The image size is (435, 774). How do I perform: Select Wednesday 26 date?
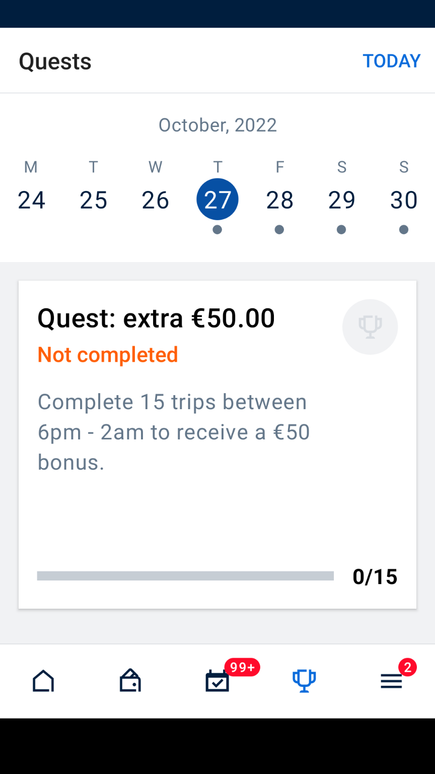155,200
